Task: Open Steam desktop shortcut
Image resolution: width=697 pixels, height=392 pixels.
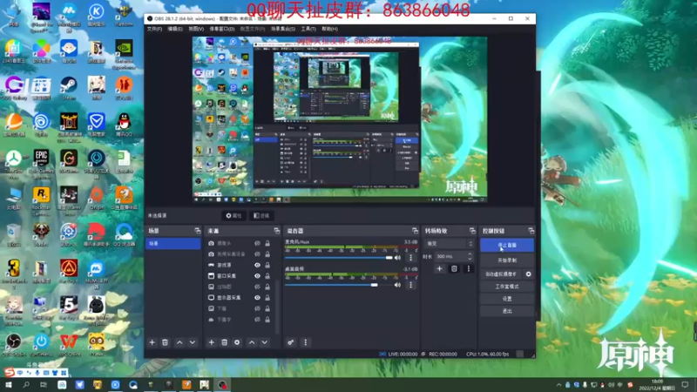Action: point(69,87)
